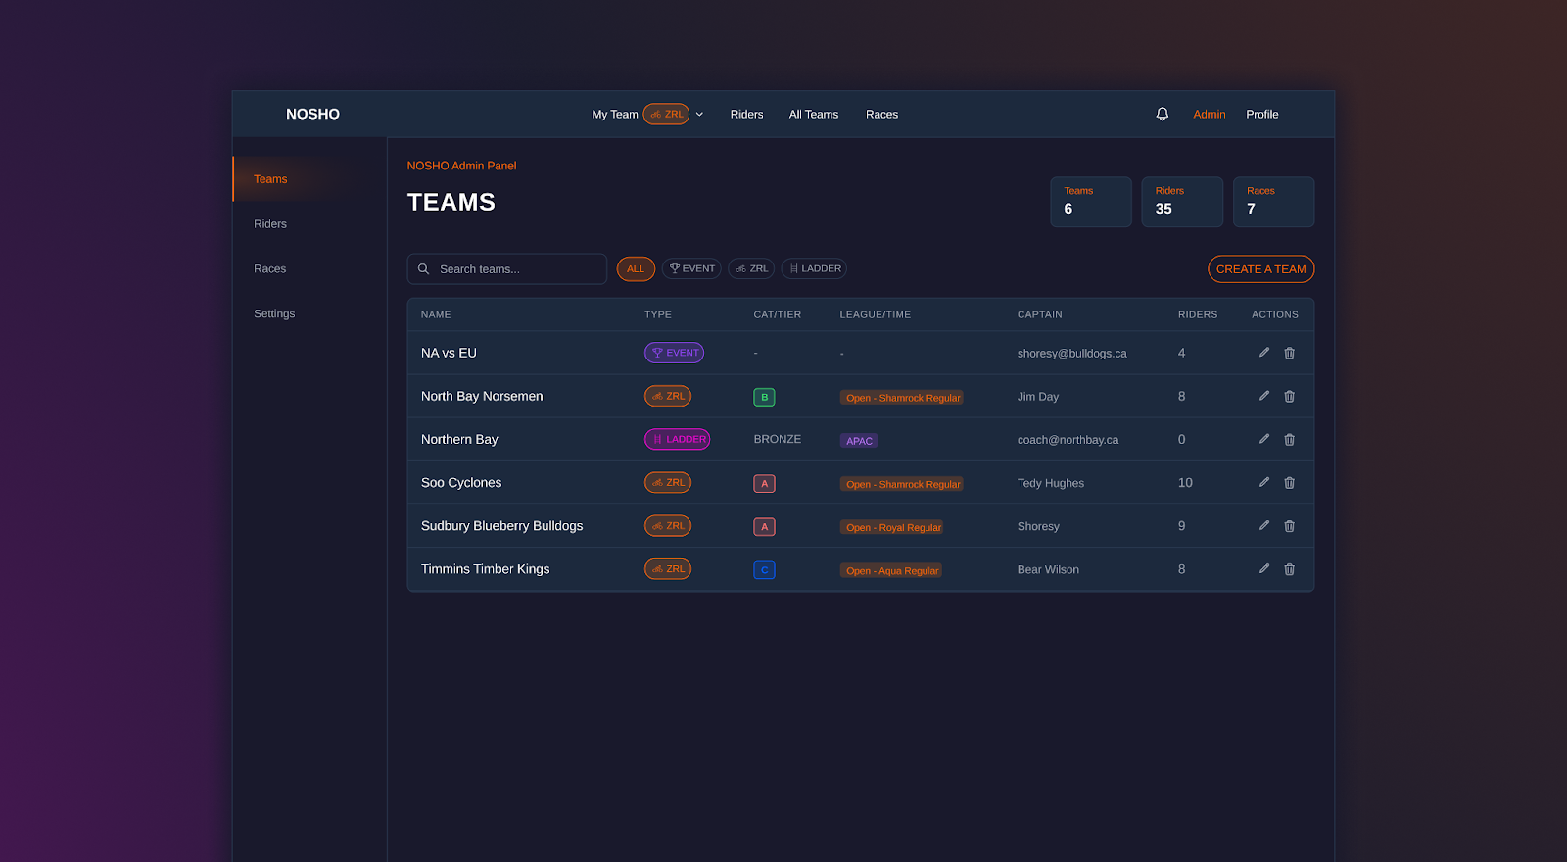The image size is (1567, 862).
Task: Edit the NA vs EU team
Action: point(1263,353)
